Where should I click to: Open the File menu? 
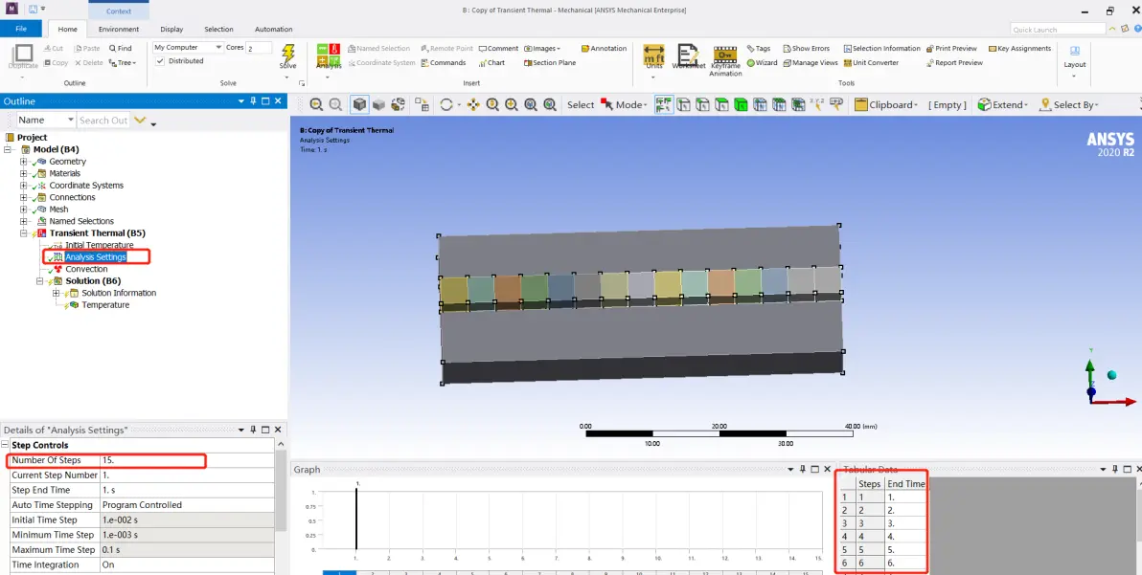tap(21, 29)
